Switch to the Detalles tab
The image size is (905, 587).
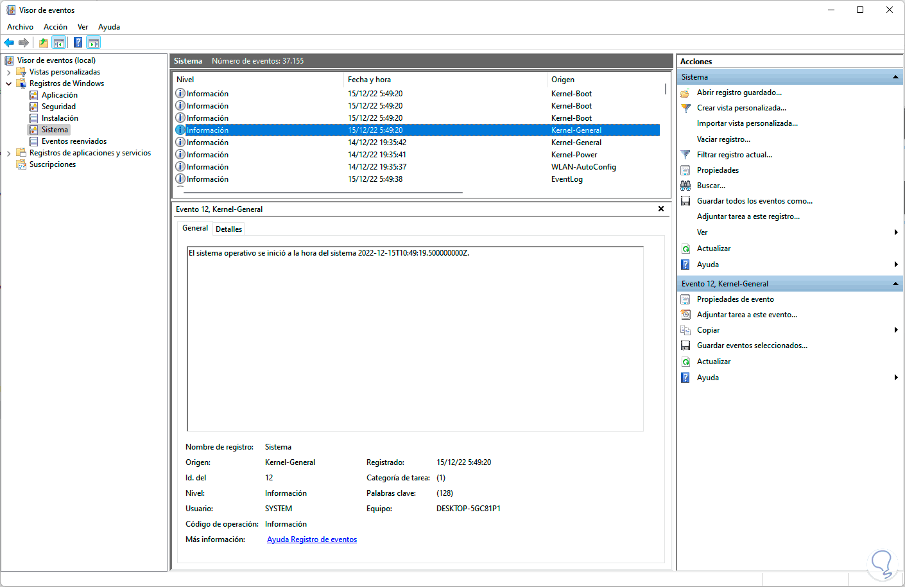click(228, 229)
